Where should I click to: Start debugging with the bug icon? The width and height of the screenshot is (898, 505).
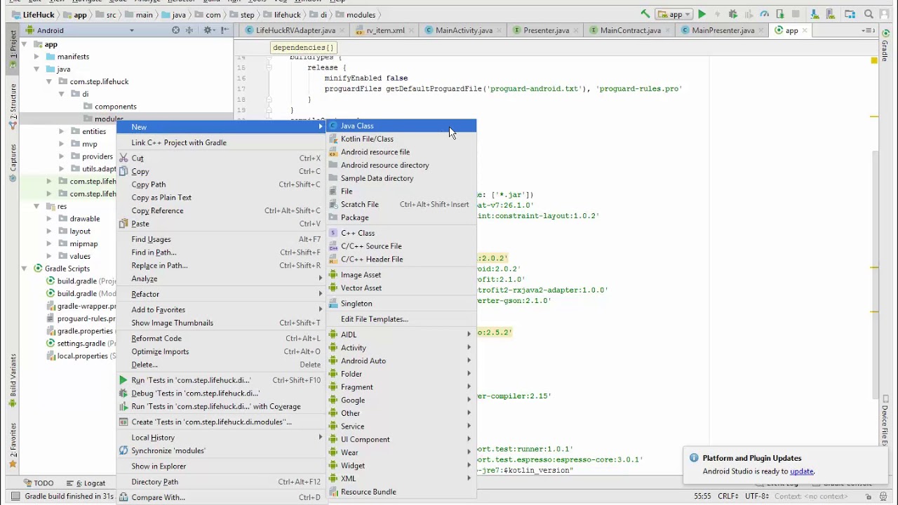coord(733,14)
